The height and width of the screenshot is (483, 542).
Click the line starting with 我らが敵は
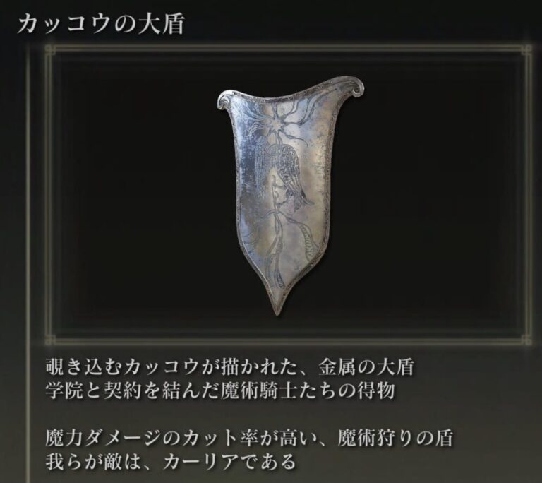click(171, 462)
